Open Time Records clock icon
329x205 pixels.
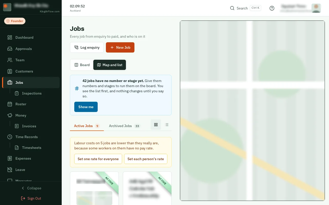10,137
